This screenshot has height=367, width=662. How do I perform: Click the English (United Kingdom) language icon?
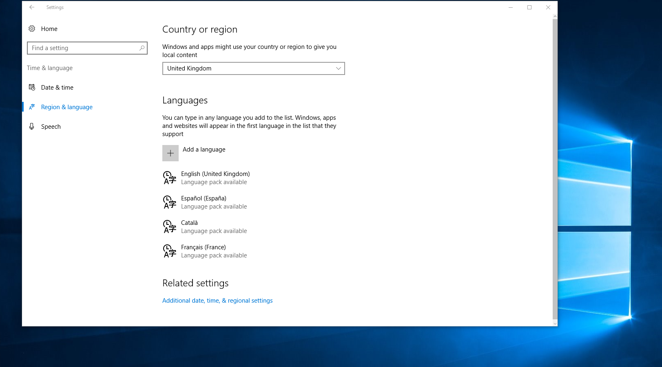coord(170,178)
